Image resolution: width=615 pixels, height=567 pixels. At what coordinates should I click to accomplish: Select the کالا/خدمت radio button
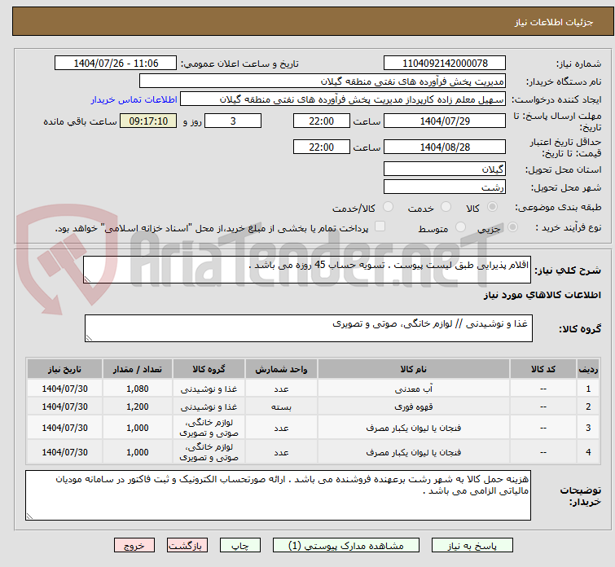pyautogui.click(x=388, y=207)
